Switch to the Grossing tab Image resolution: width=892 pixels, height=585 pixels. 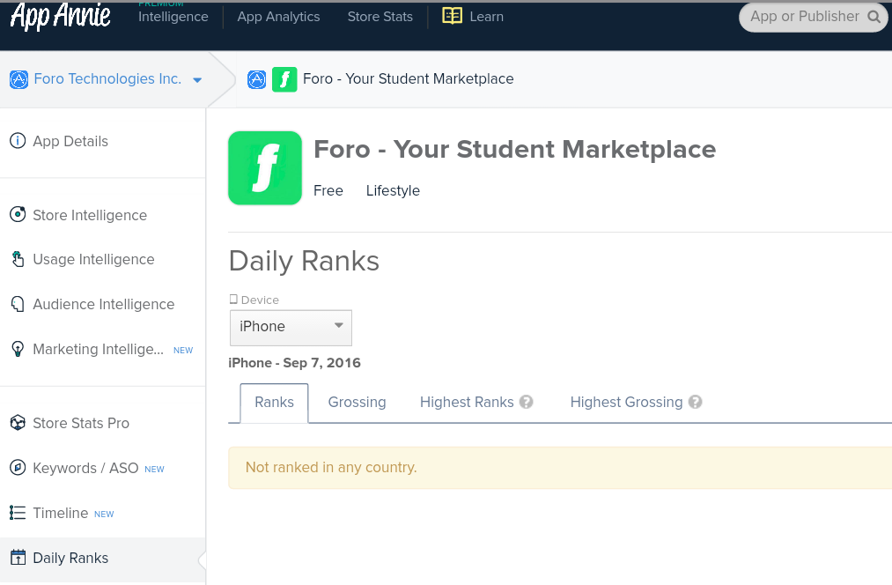click(x=357, y=403)
